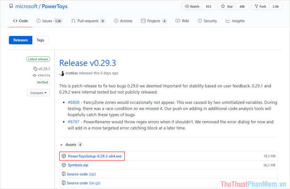Screen dimensions: 290x189
Task: Open crutkas avatar thumbnail
Action: (62, 73)
